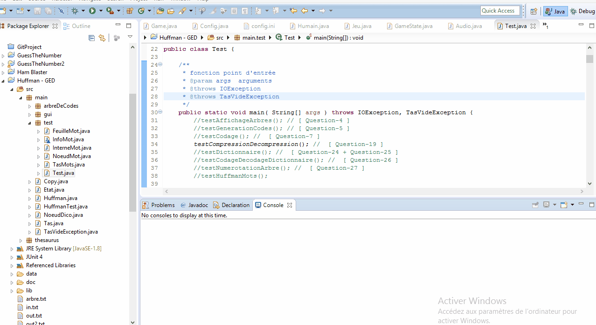Image resolution: width=596 pixels, height=325 pixels.
Task: Open the Open Console dropdown arrow
Action: 573,205
